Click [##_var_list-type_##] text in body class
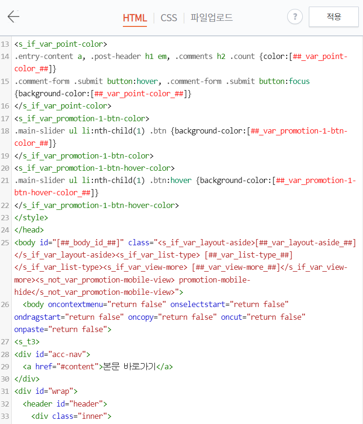The height and width of the screenshot is (424, 363). click(x=248, y=255)
